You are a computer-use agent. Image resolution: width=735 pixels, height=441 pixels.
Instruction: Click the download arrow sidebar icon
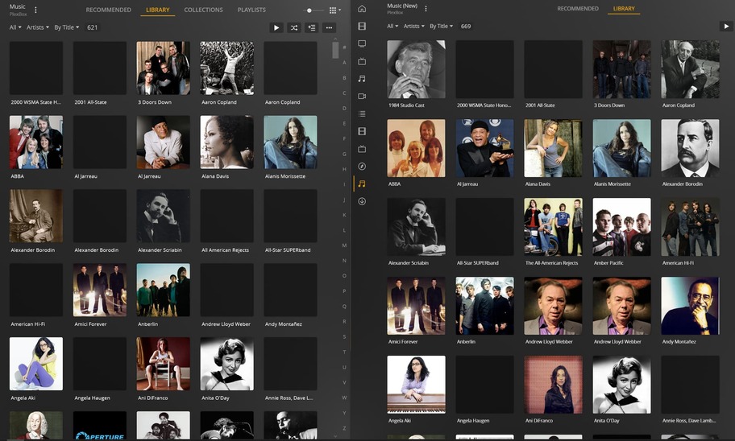362,201
